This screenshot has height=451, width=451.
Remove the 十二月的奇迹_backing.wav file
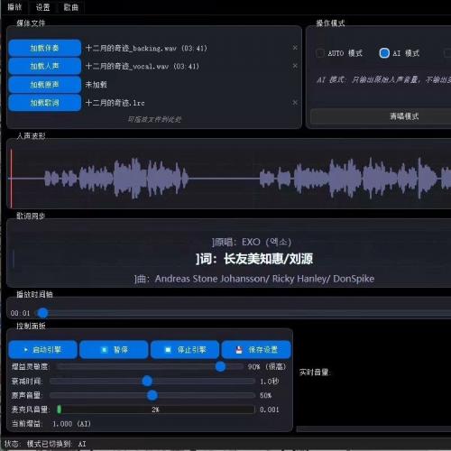pos(295,48)
